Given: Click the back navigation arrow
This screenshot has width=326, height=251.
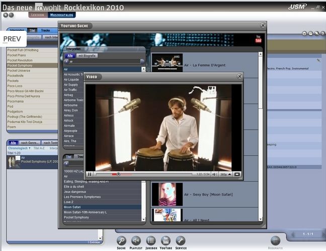Looking at the screenshot, I should pos(6,15).
